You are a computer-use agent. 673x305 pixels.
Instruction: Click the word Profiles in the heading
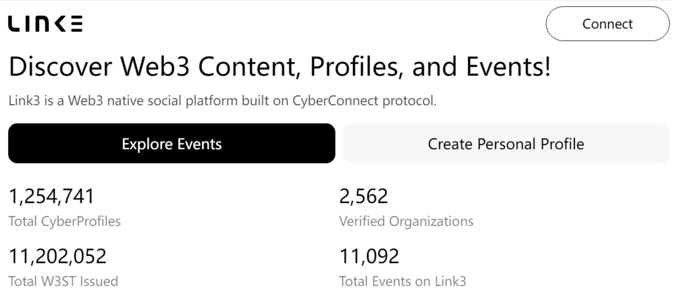[x=354, y=67]
